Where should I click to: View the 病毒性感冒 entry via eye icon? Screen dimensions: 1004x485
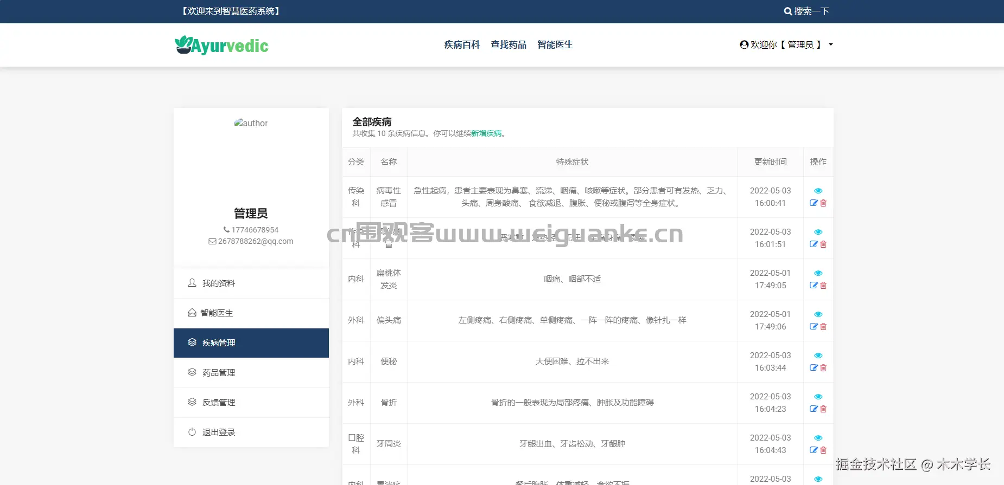pos(818,191)
